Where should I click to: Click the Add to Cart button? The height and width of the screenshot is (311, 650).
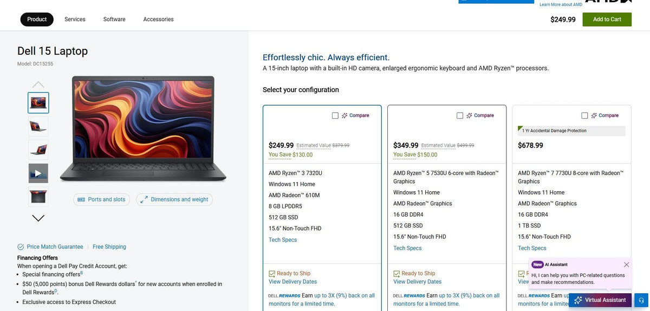[x=607, y=20]
